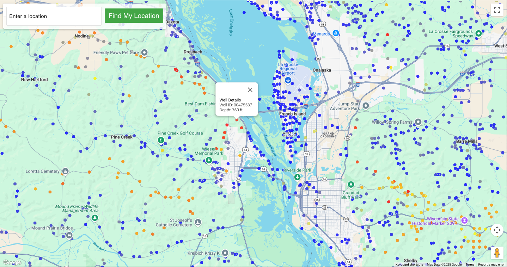Click the map pan control icon
Viewport: 507px width, 267px height.
point(497,230)
